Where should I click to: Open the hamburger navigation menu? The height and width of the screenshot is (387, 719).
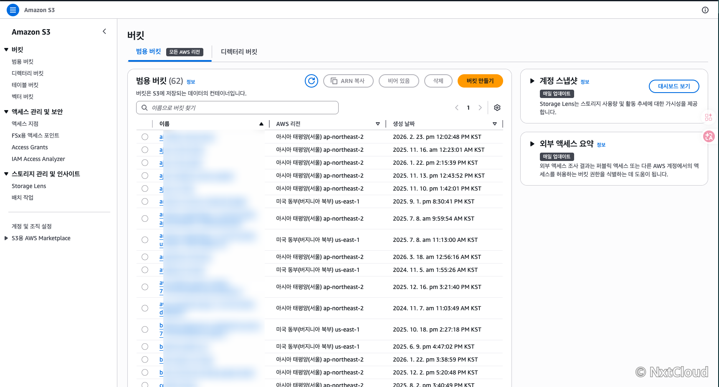pyautogui.click(x=13, y=10)
